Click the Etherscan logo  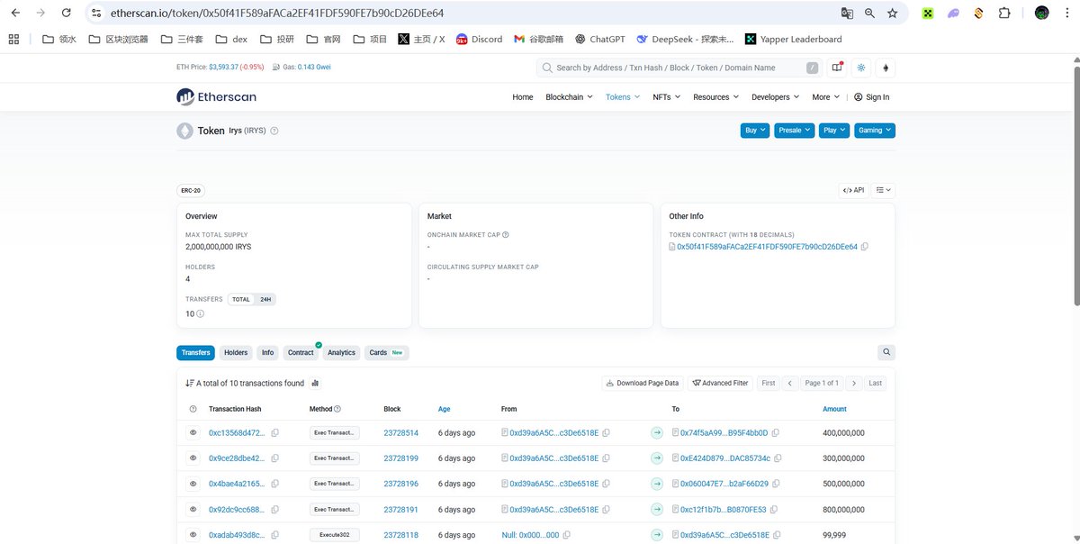tap(216, 96)
